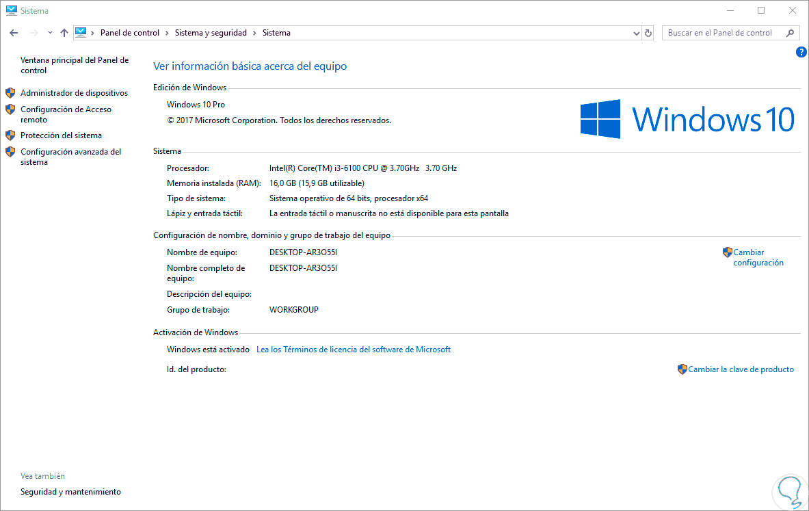The height and width of the screenshot is (511, 809).
Task: Select Ver información básica acerca del equipo heading
Action: click(x=250, y=66)
